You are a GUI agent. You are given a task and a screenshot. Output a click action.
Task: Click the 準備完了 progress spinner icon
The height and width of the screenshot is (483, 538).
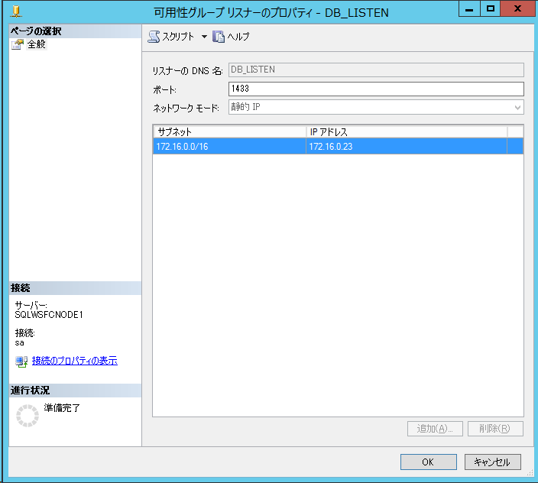click(x=28, y=416)
